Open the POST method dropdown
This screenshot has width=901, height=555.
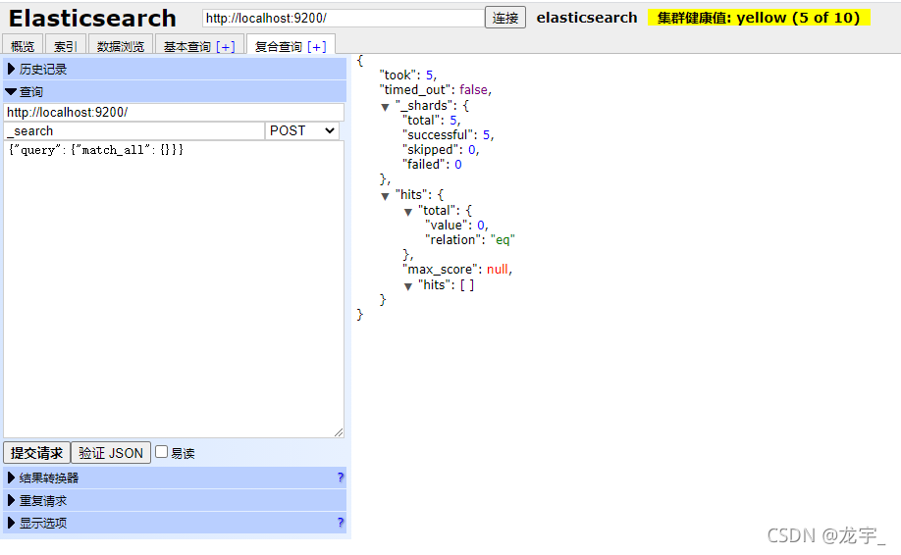point(302,130)
